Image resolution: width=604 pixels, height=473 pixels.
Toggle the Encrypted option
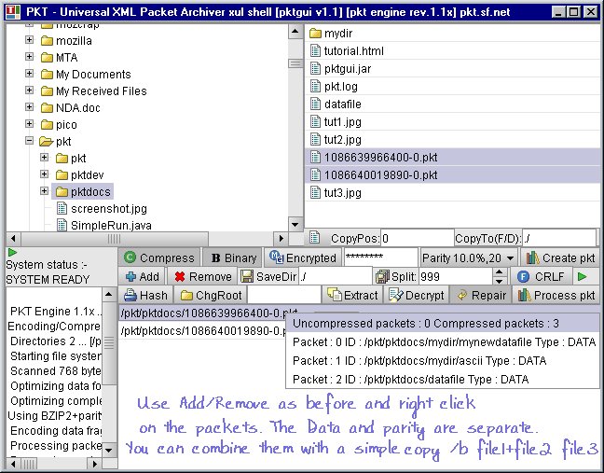[x=302, y=257]
